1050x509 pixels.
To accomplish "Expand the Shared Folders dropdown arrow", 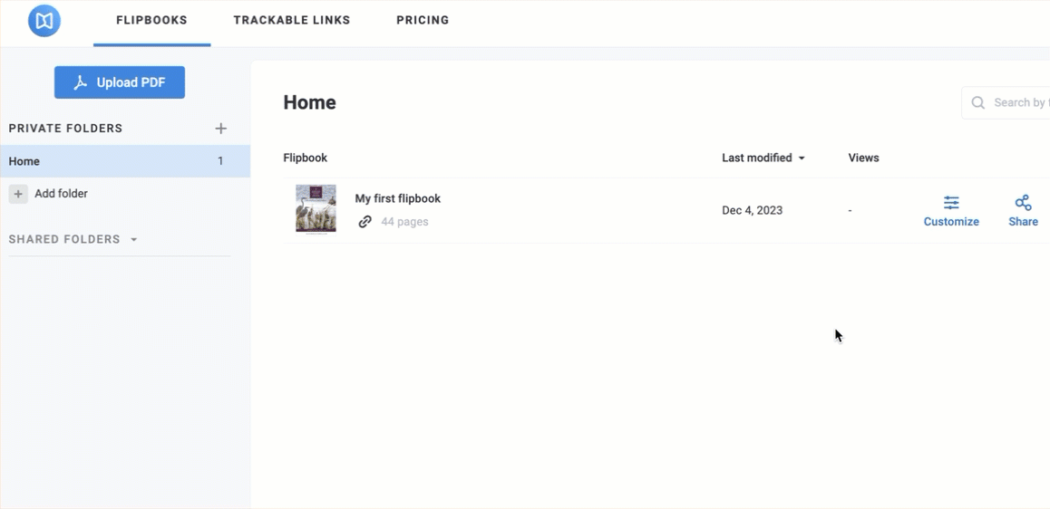I will click(x=134, y=240).
